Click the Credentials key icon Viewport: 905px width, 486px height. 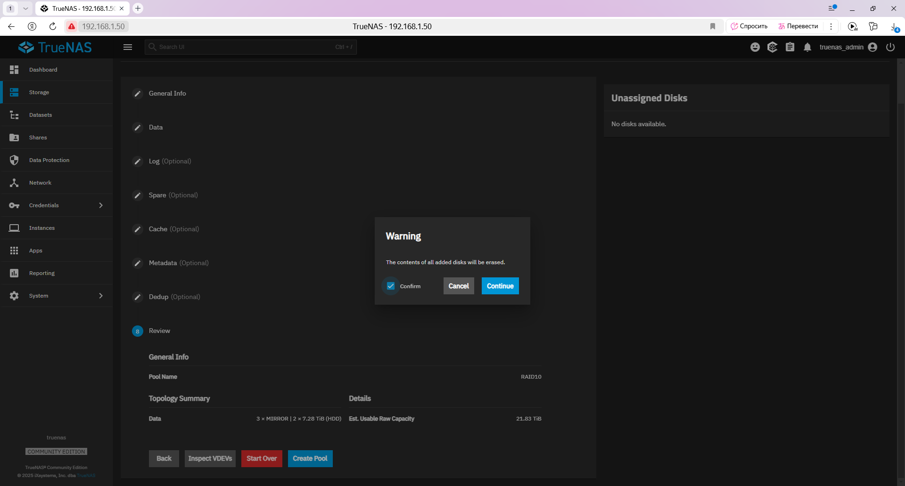[x=14, y=205]
